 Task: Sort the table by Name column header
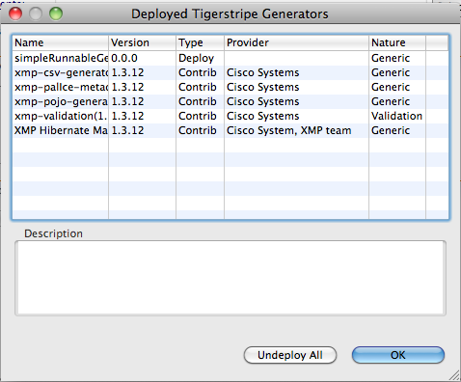click(x=61, y=42)
